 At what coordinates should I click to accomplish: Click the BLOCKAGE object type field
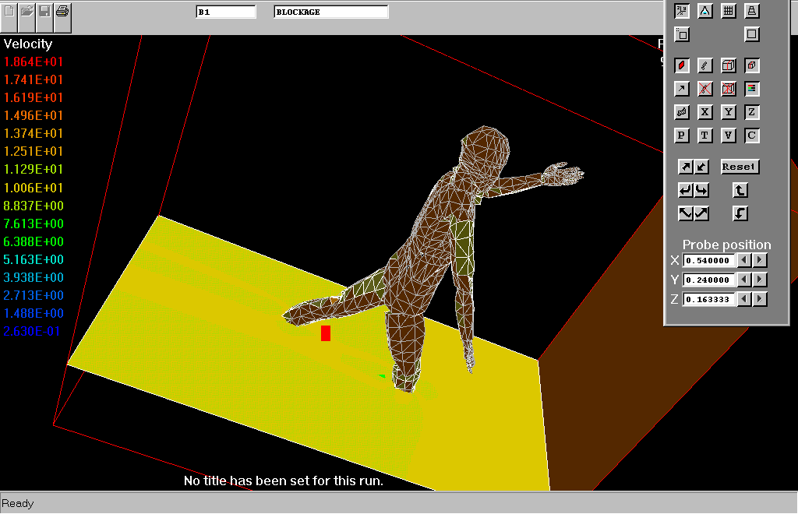coord(331,12)
